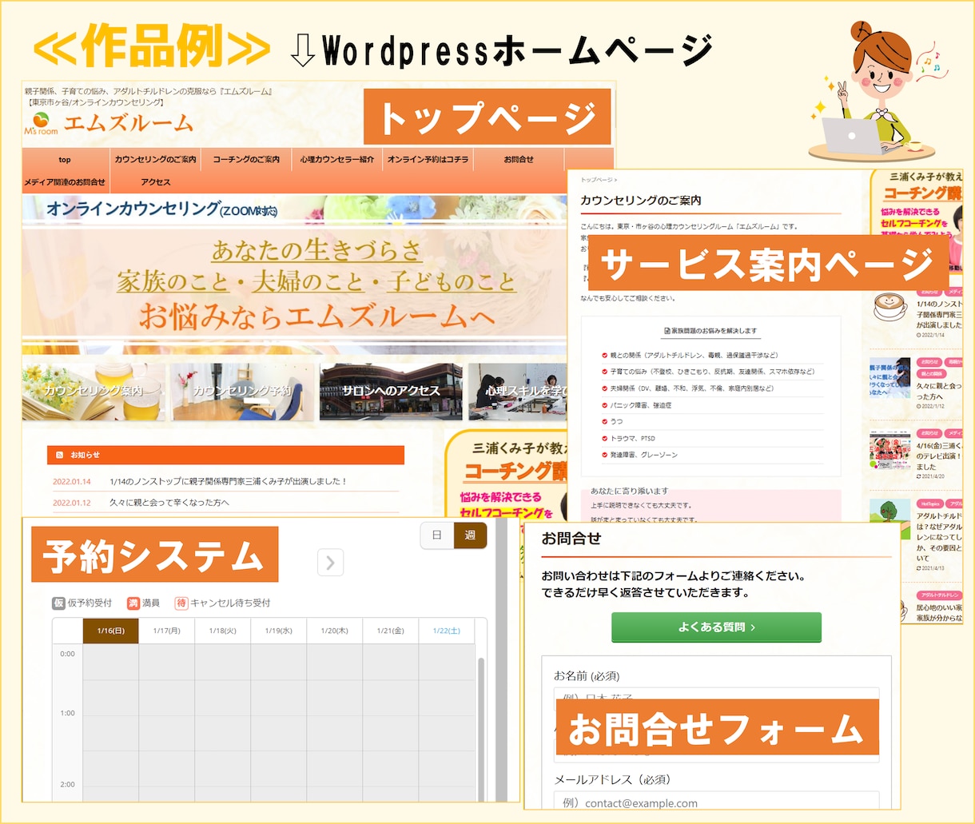This screenshot has height=824, width=975.
Task: Click the エムズルーム site title
Action: click(129, 124)
